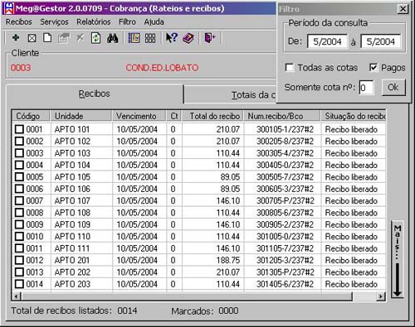Image resolution: width=415 pixels, height=327 pixels.
Task: Open the purple help book icon
Action: click(188, 38)
